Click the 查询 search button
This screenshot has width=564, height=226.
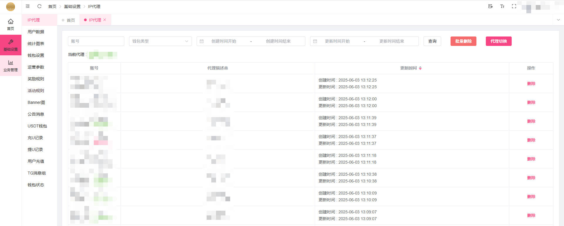pos(432,41)
